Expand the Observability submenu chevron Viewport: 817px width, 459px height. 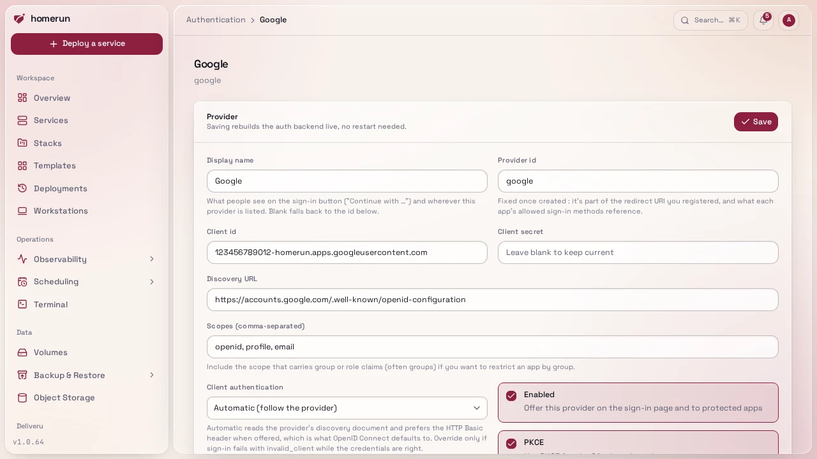[152, 259]
